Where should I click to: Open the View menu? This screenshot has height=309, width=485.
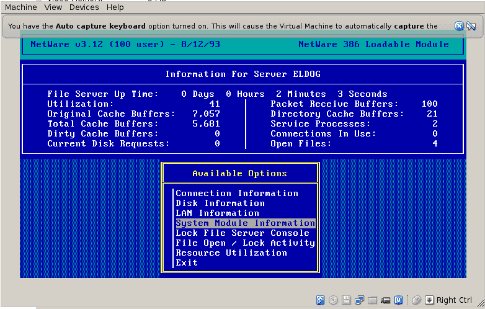pyautogui.click(x=53, y=7)
